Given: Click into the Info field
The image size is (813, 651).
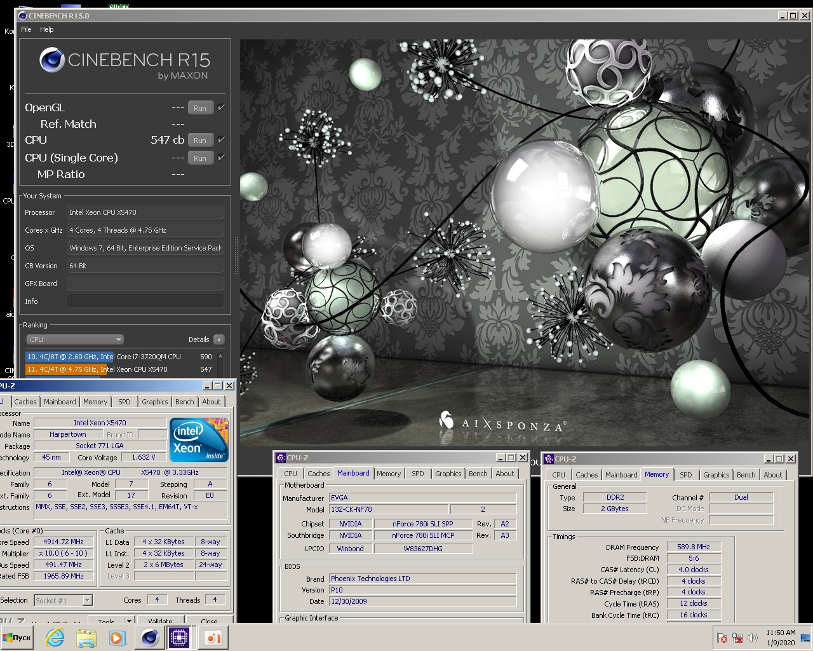Looking at the screenshot, I should click(x=145, y=301).
